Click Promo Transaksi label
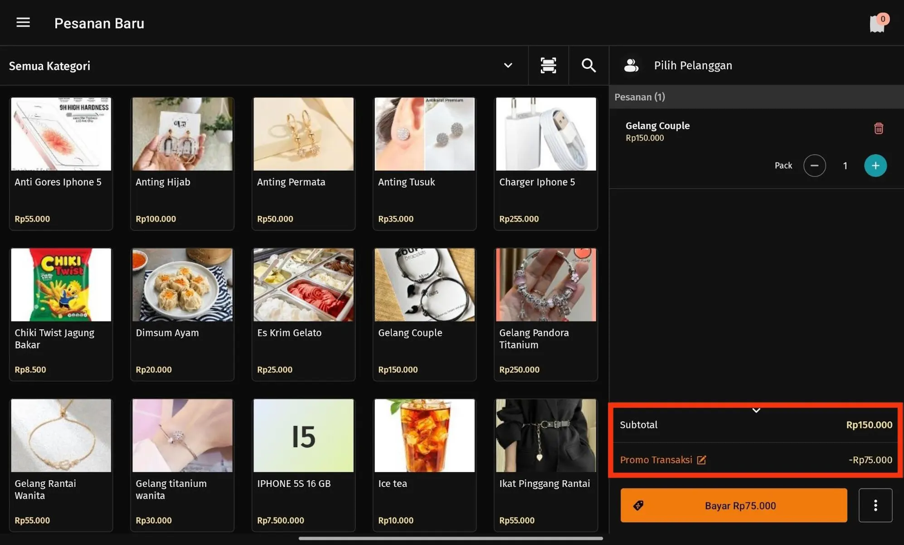The height and width of the screenshot is (545, 904). point(656,460)
